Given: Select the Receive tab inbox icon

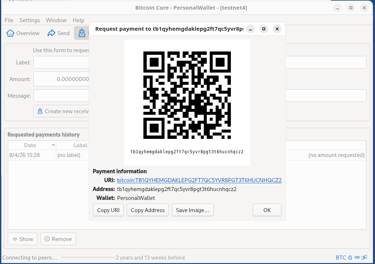Looking at the screenshot, I should 82,33.
